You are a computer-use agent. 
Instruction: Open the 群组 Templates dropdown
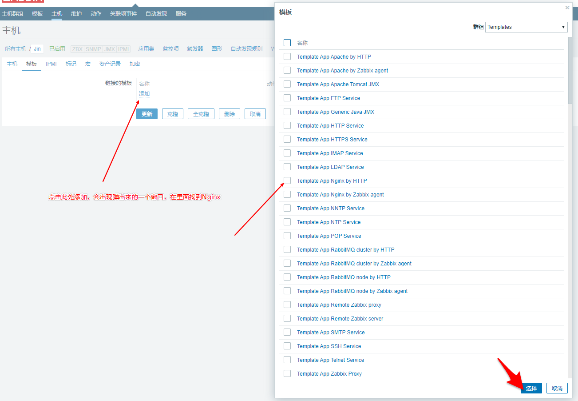527,27
